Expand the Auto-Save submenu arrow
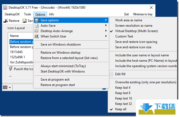The height and width of the screenshot is (117, 179). (x=106, y=25)
